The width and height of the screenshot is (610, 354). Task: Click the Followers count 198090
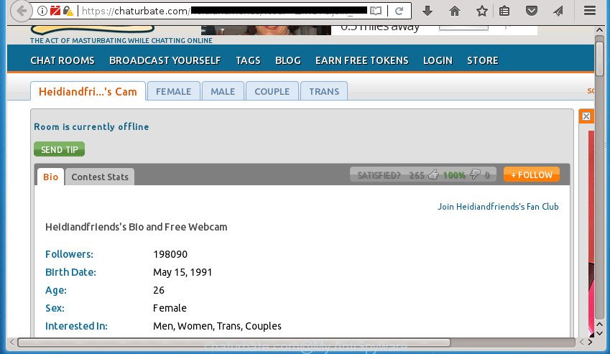pyautogui.click(x=170, y=254)
